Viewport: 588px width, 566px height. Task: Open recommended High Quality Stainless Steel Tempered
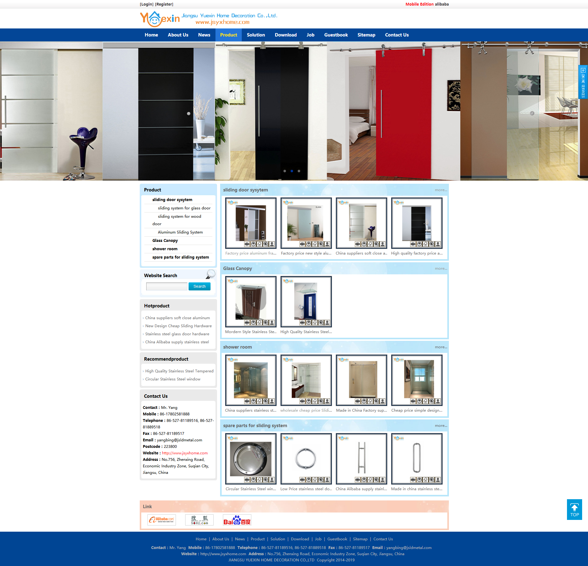point(179,371)
